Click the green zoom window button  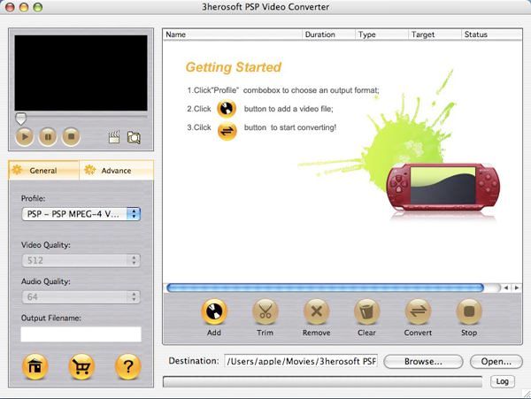[x=37, y=7]
